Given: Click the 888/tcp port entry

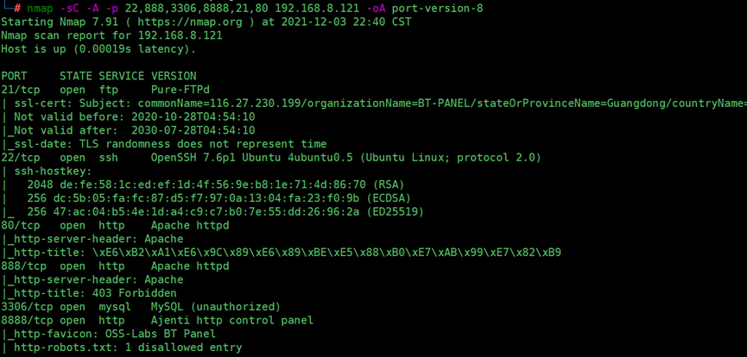Looking at the screenshot, I should (x=115, y=266).
